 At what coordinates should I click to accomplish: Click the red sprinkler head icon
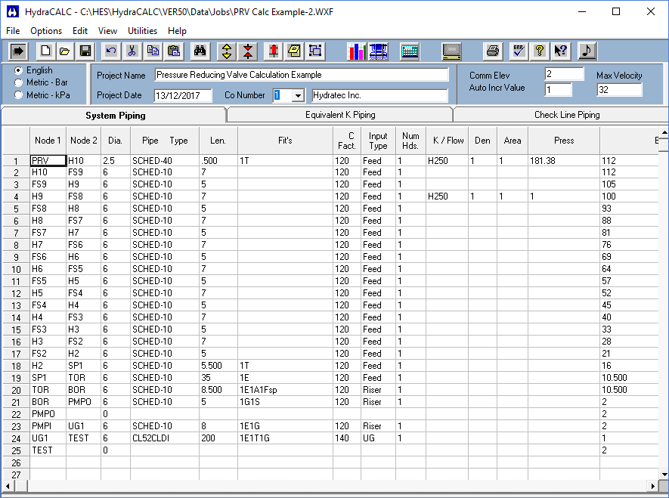pyautogui.click(x=274, y=51)
